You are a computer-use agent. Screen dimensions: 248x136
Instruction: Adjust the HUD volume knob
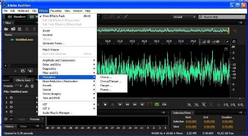pyautogui.click(x=208, y=42)
